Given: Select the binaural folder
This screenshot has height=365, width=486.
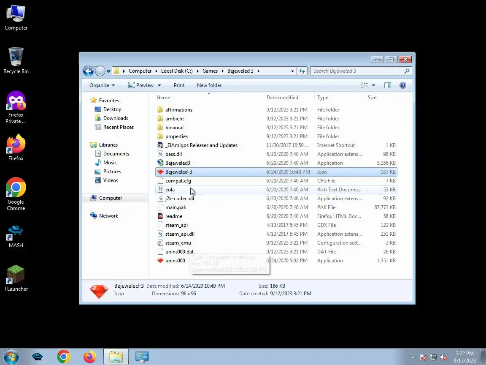Looking at the screenshot, I should click(276, 128).
